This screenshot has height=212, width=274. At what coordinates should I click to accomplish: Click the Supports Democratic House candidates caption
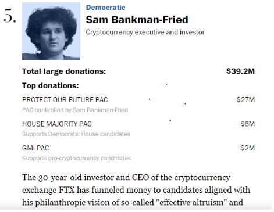pos(76,134)
